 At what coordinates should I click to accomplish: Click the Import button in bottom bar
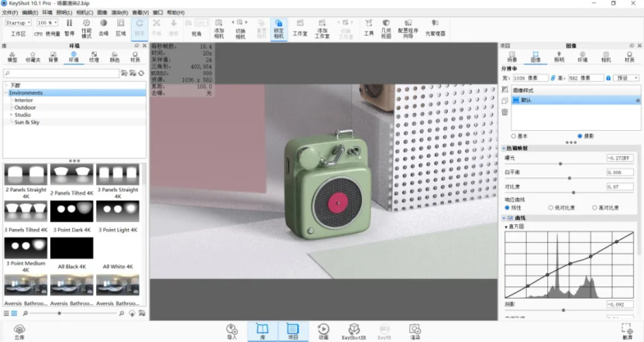point(231,331)
